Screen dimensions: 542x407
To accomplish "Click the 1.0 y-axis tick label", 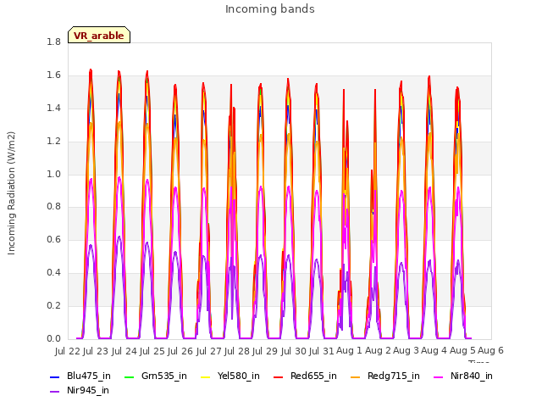I will coord(53,174).
